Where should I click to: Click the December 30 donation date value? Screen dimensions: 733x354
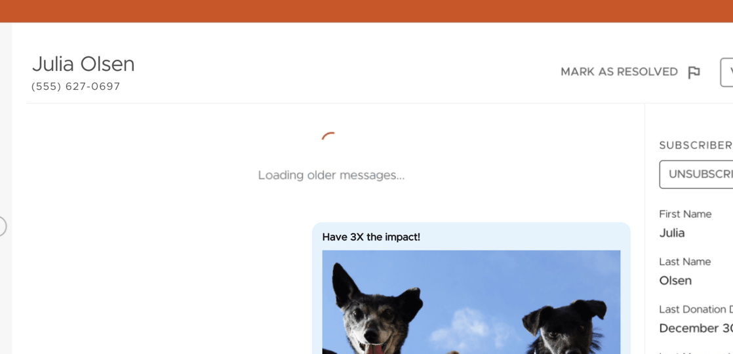point(695,328)
